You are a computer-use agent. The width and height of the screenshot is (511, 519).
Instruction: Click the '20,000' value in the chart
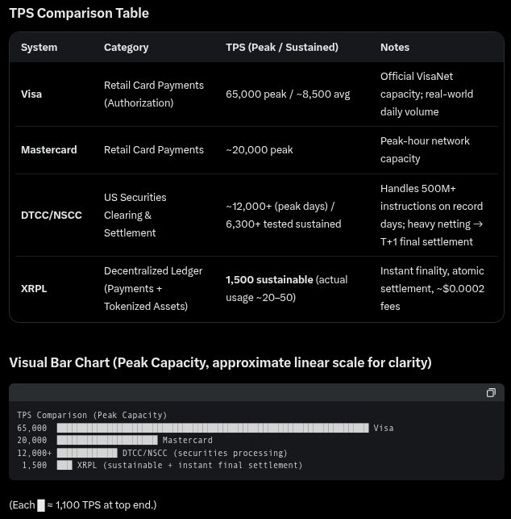click(31, 440)
